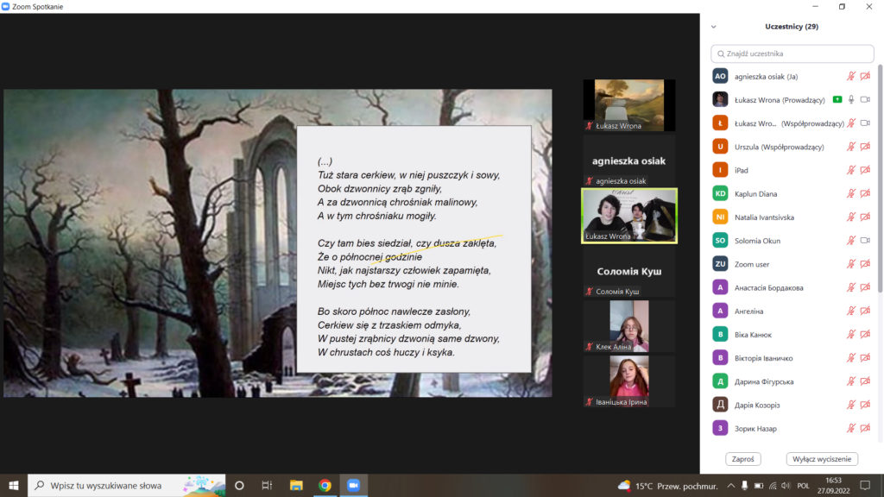Open the POL language selector in taskbar
The width and height of the screenshot is (884, 497).
click(x=803, y=485)
